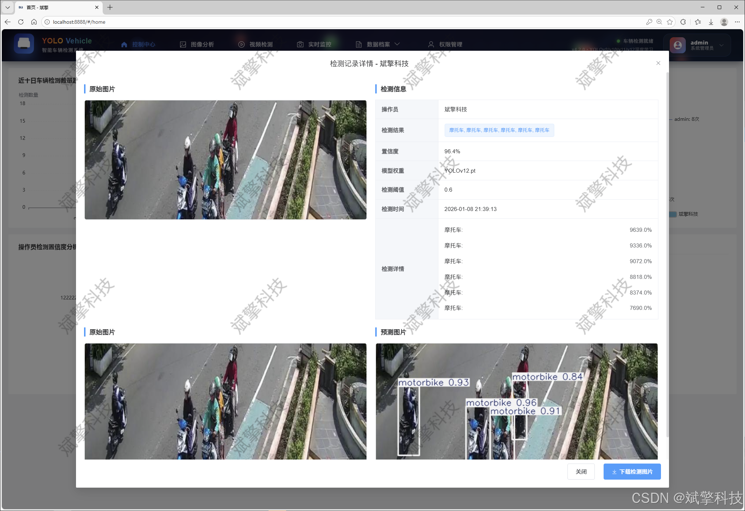
Task: Click the browser back arrow
Action: tap(8, 22)
